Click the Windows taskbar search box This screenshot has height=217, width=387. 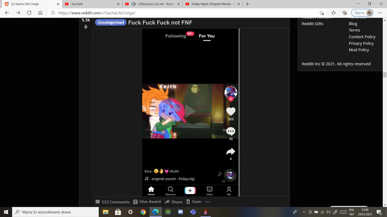[x=55, y=212]
